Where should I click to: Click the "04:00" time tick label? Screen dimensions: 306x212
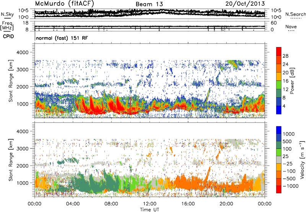point(73,204)
